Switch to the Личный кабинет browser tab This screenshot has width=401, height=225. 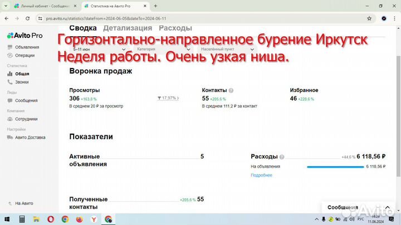tap(45, 6)
